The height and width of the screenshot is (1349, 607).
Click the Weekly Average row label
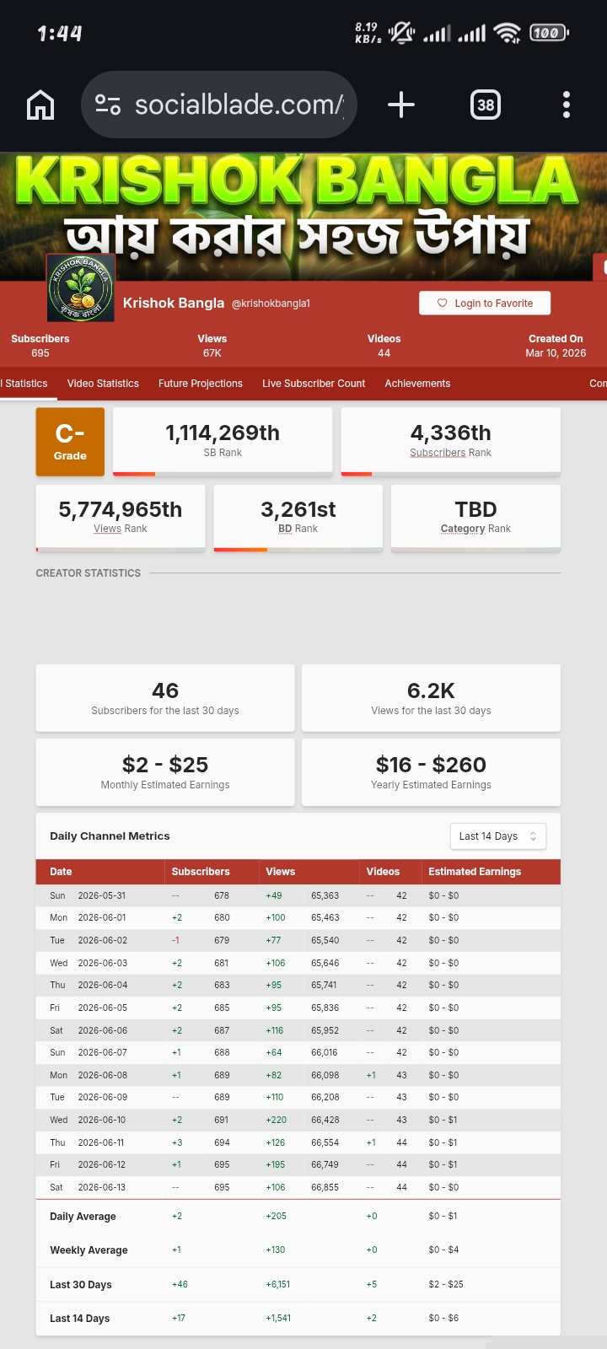coord(89,1250)
